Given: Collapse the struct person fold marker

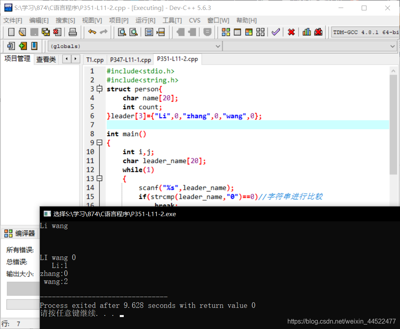Looking at the screenshot, I should [99, 89].
